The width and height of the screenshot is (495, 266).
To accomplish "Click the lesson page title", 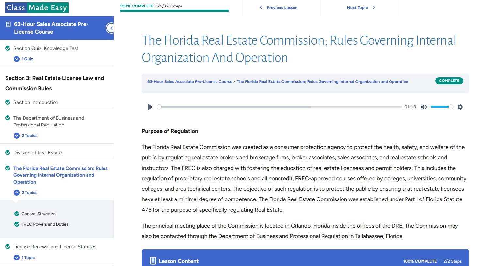I will pyautogui.click(x=299, y=49).
